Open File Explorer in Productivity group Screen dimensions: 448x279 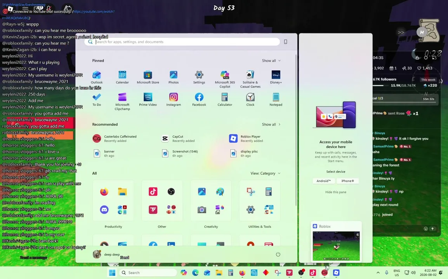[122, 191]
